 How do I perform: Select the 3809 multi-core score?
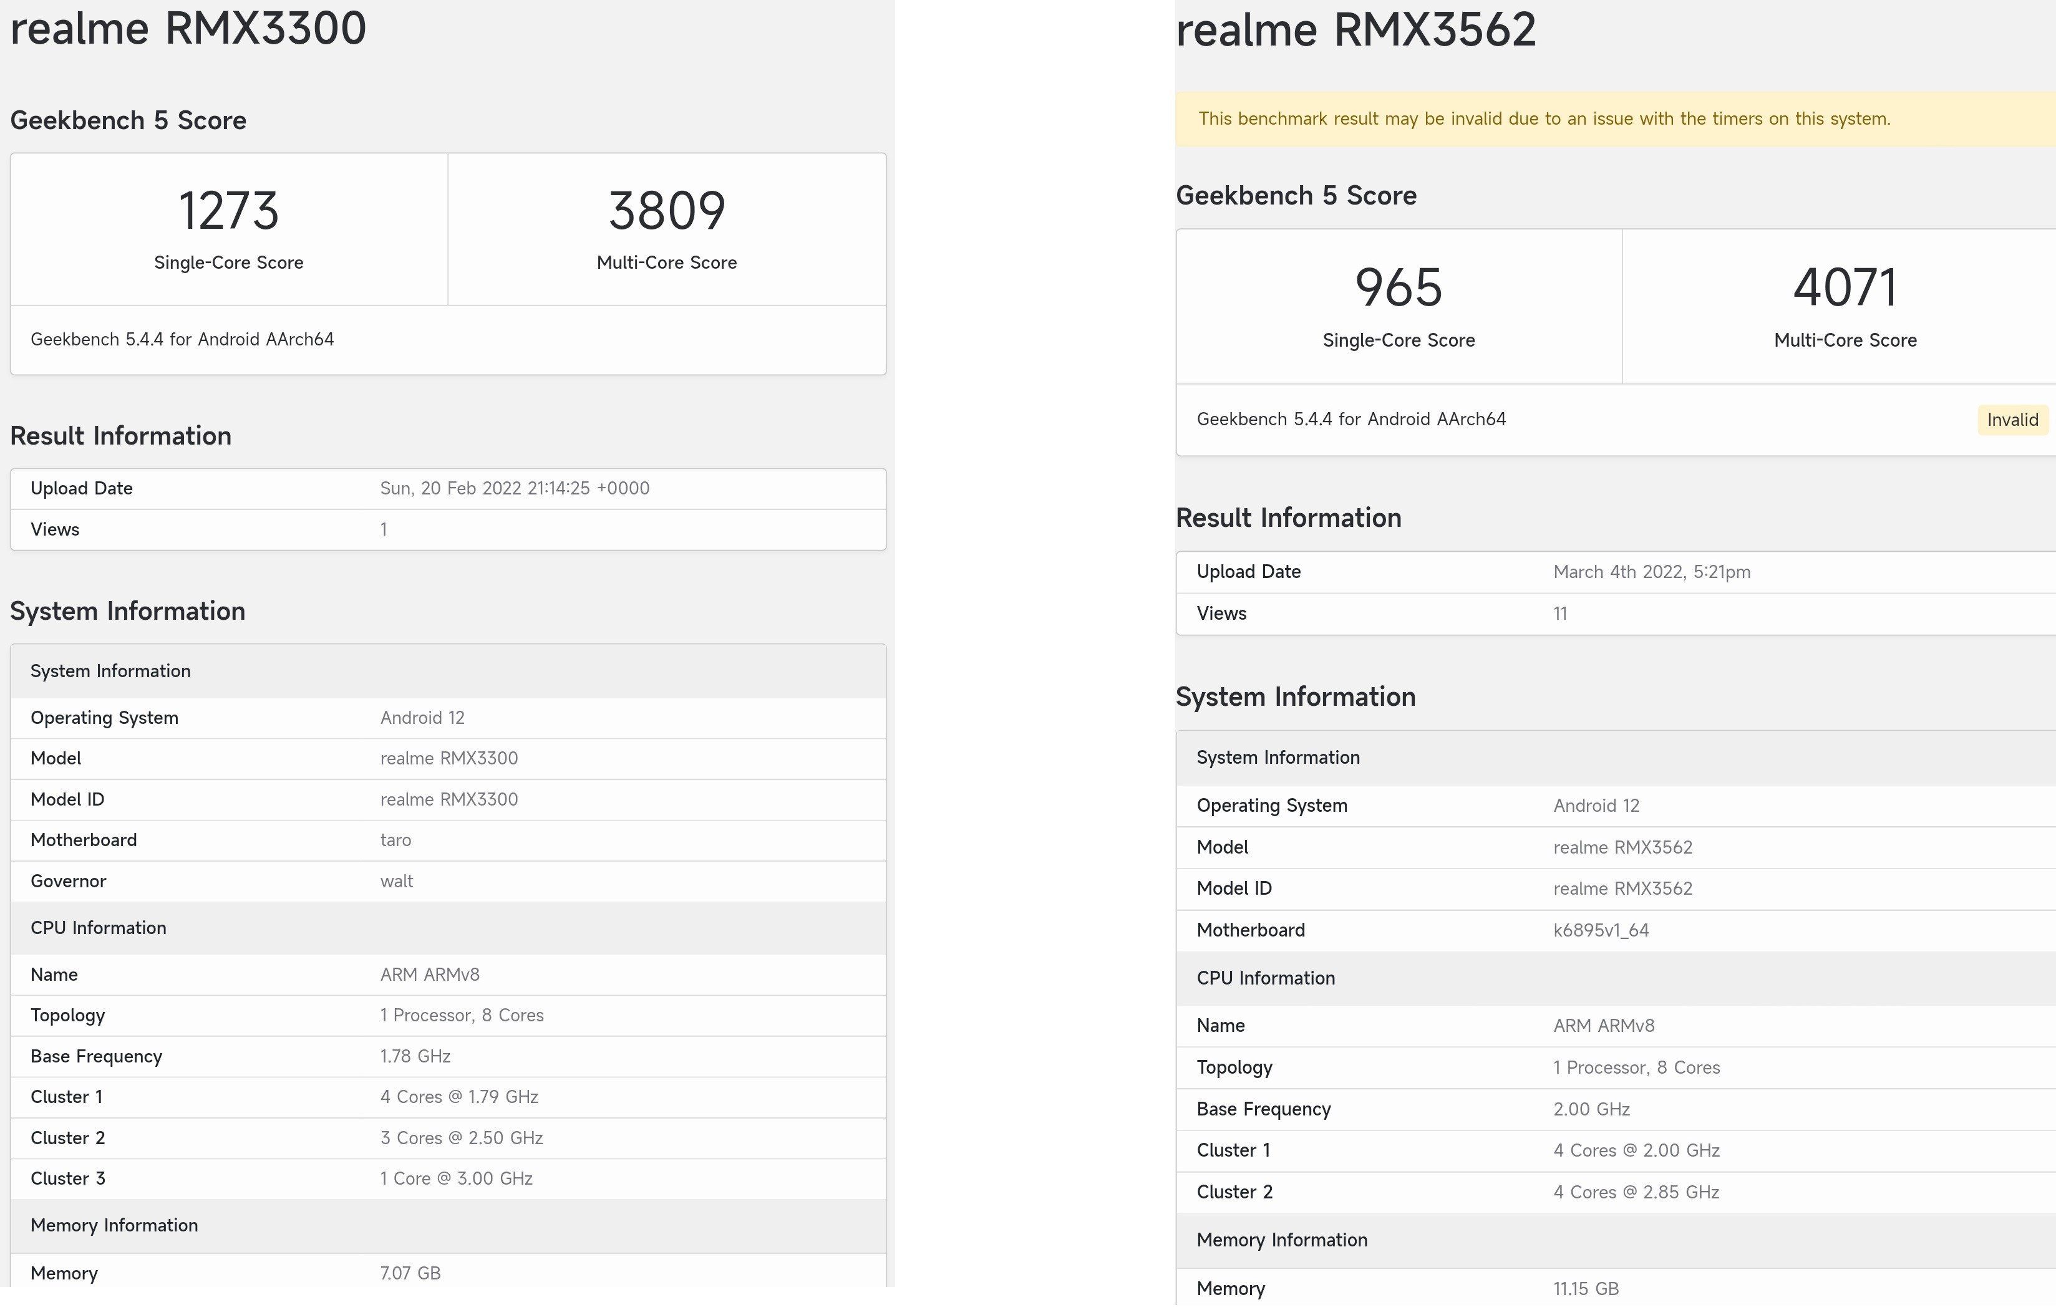coord(667,211)
